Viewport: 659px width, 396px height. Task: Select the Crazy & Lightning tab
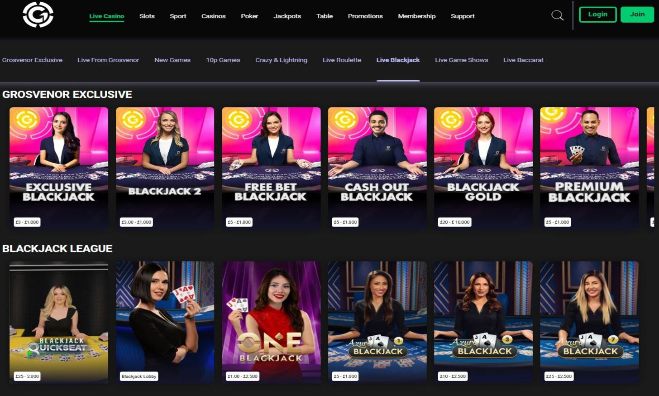tap(281, 60)
